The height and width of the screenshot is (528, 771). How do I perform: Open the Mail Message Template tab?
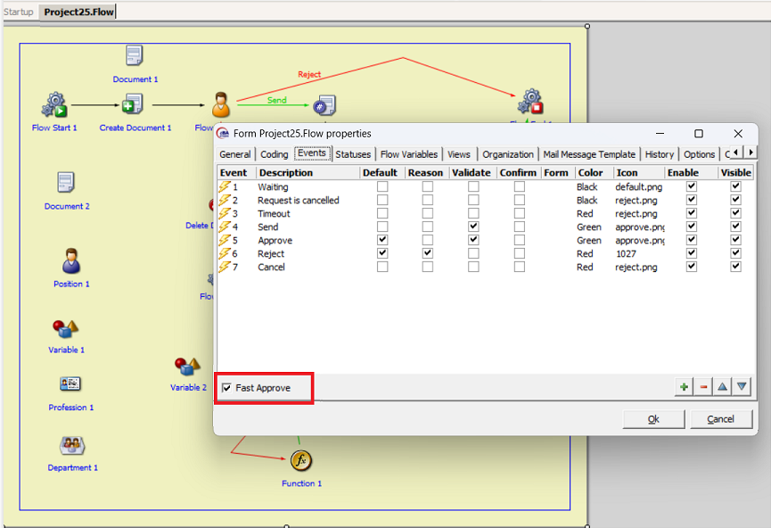pyautogui.click(x=588, y=154)
